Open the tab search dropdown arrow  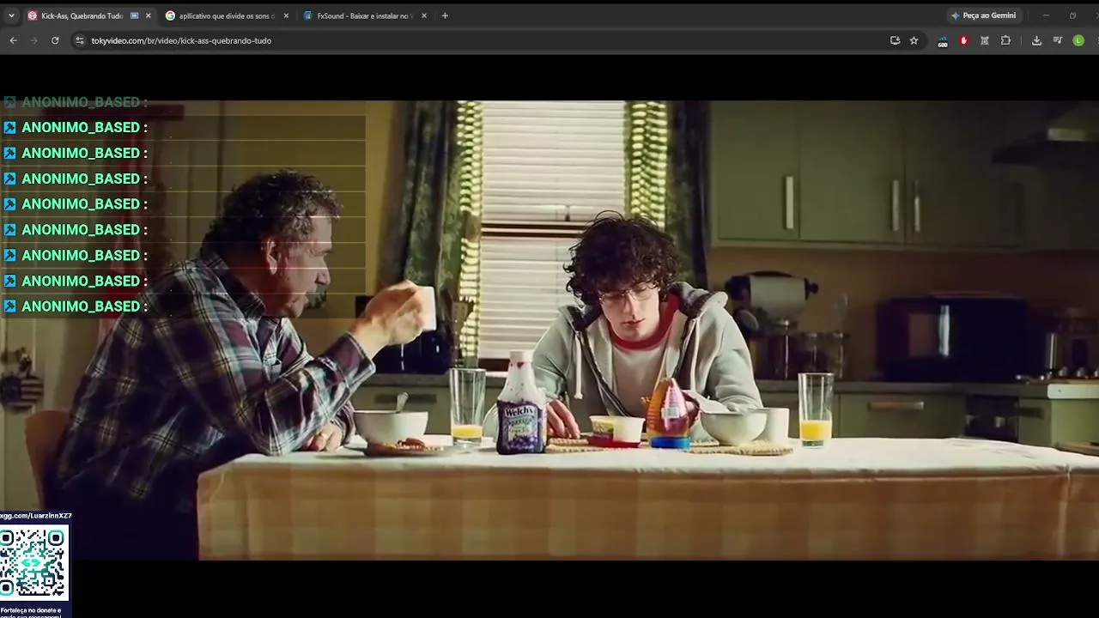coord(11,15)
